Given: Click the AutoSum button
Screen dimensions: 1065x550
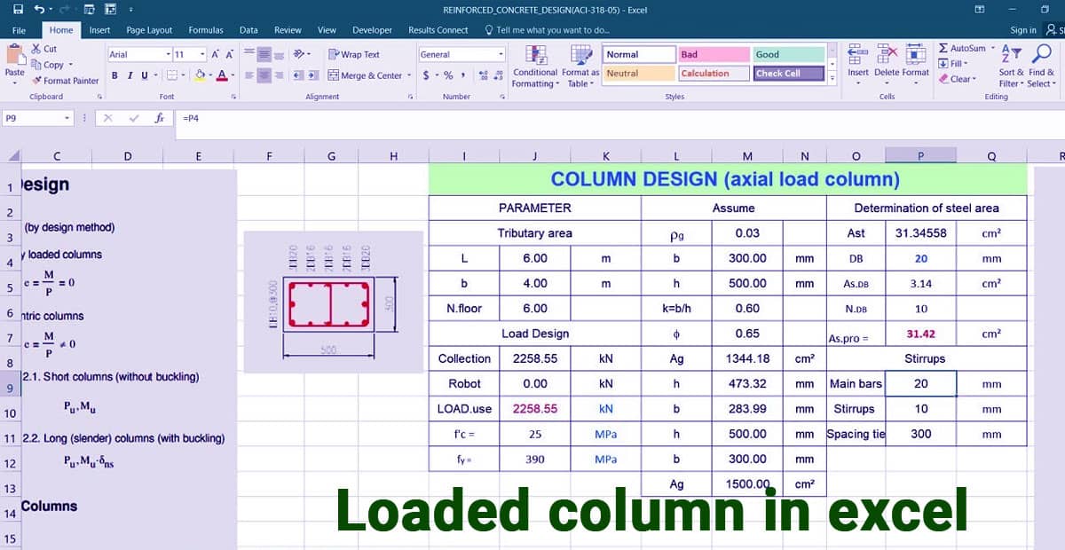Looking at the screenshot, I should [x=961, y=49].
